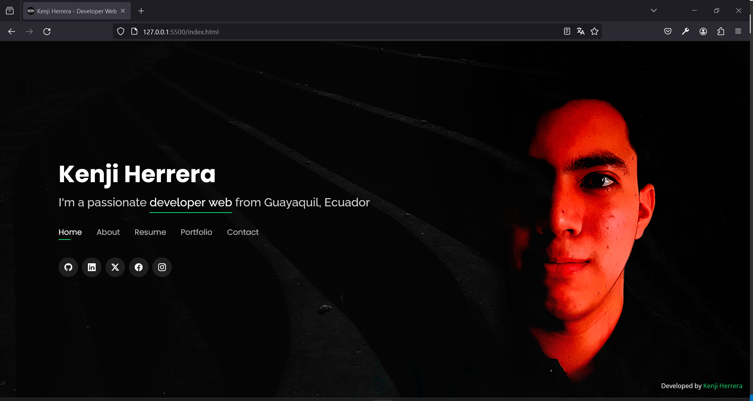Open the extensions puzzle icon
753x401 pixels.
[721, 32]
